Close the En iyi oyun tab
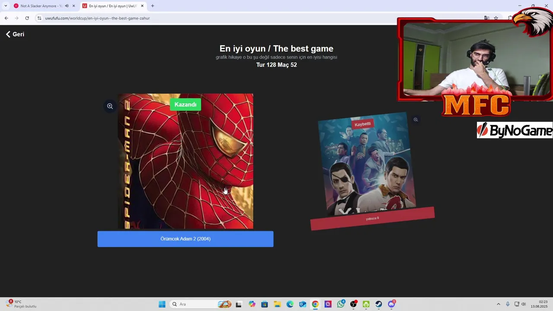553x311 pixels. [x=142, y=6]
